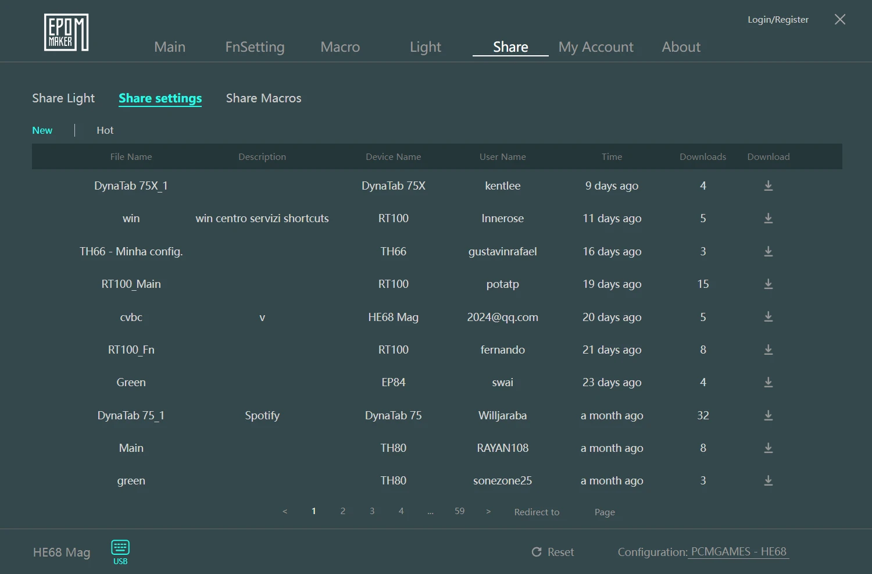Click time 9 days ago

612,186
